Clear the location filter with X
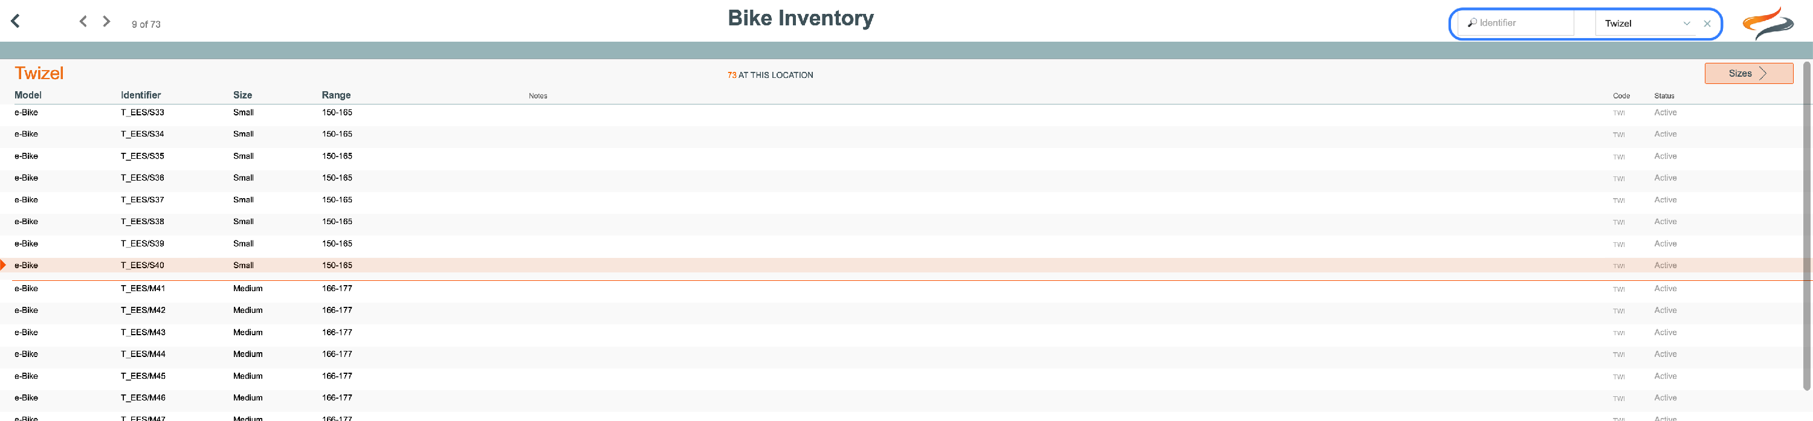The width and height of the screenshot is (1813, 421). coord(1707,23)
